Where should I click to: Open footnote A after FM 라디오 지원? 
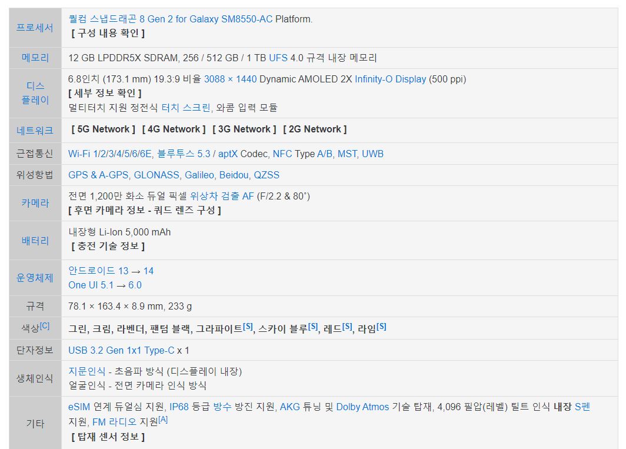click(x=163, y=420)
